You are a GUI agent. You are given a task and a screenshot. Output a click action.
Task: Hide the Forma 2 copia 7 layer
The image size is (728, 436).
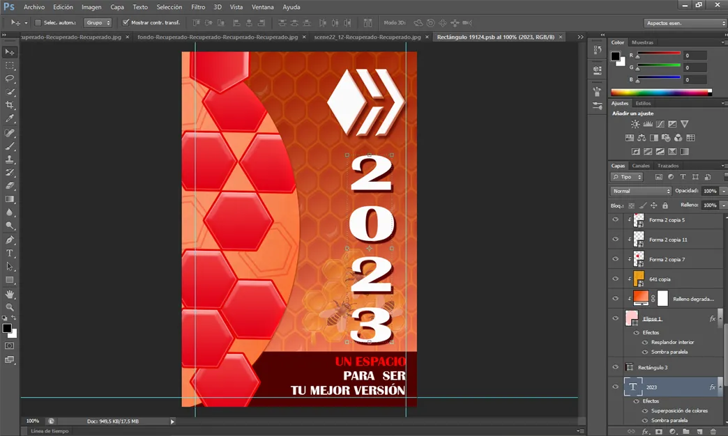[x=616, y=259]
